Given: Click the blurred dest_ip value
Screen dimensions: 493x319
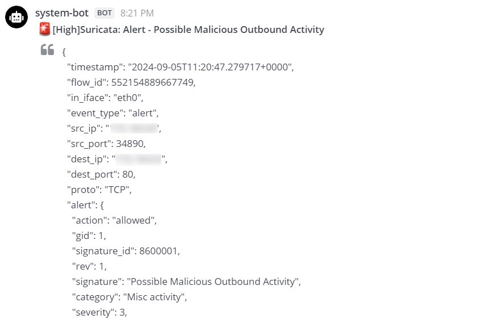Looking at the screenshot, I should 139,159.
